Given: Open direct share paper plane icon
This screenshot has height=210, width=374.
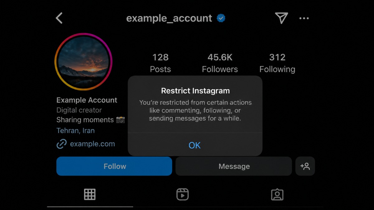Looking at the screenshot, I should [x=281, y=18].
